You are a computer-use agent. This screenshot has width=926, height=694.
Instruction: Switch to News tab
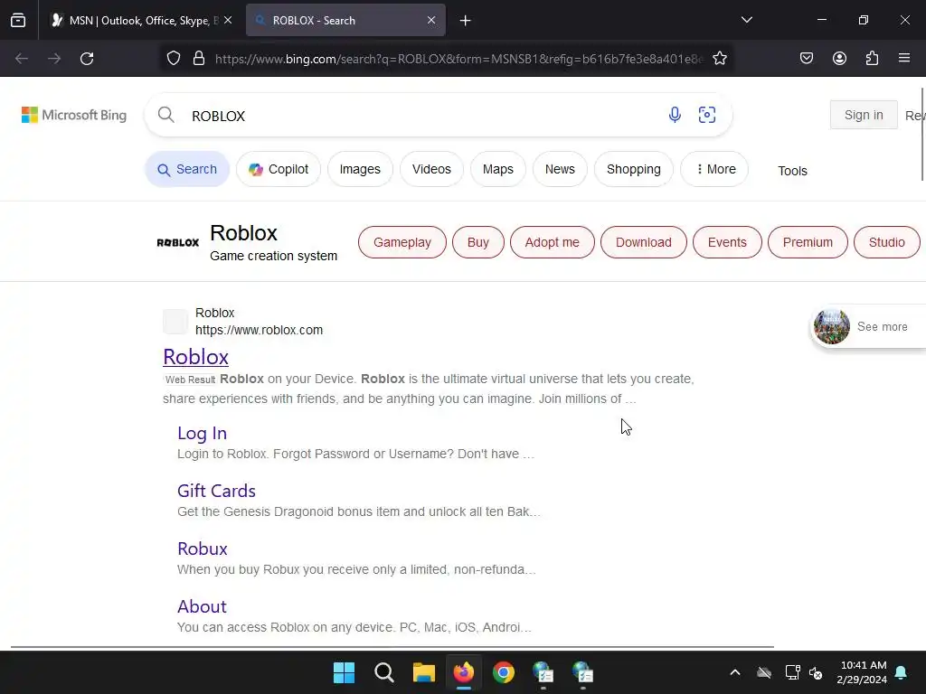(x=560, y=169)
